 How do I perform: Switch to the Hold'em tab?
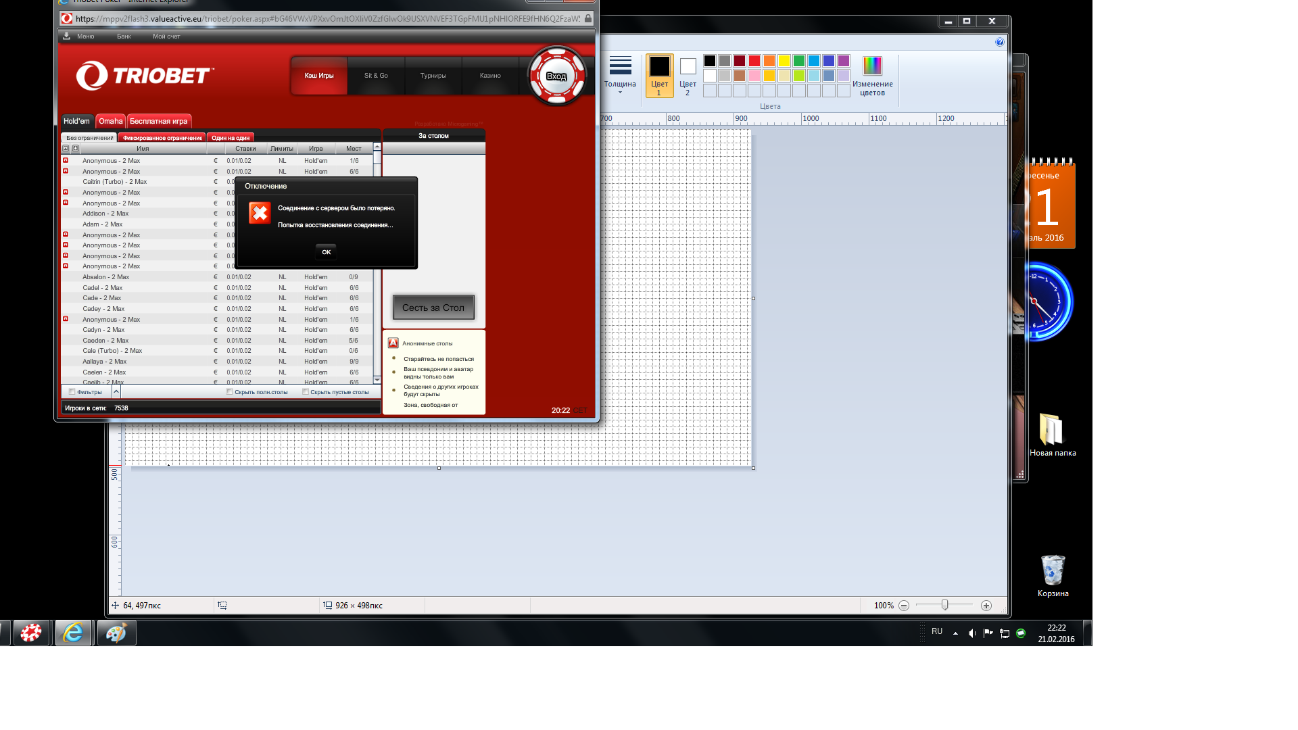76,121
